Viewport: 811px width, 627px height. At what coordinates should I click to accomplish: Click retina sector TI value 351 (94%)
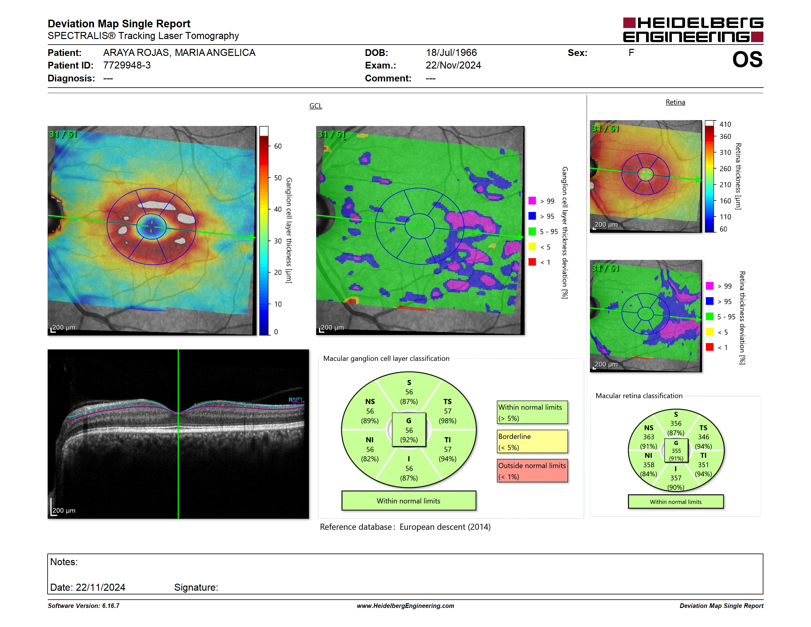click(x=703, y=470)
